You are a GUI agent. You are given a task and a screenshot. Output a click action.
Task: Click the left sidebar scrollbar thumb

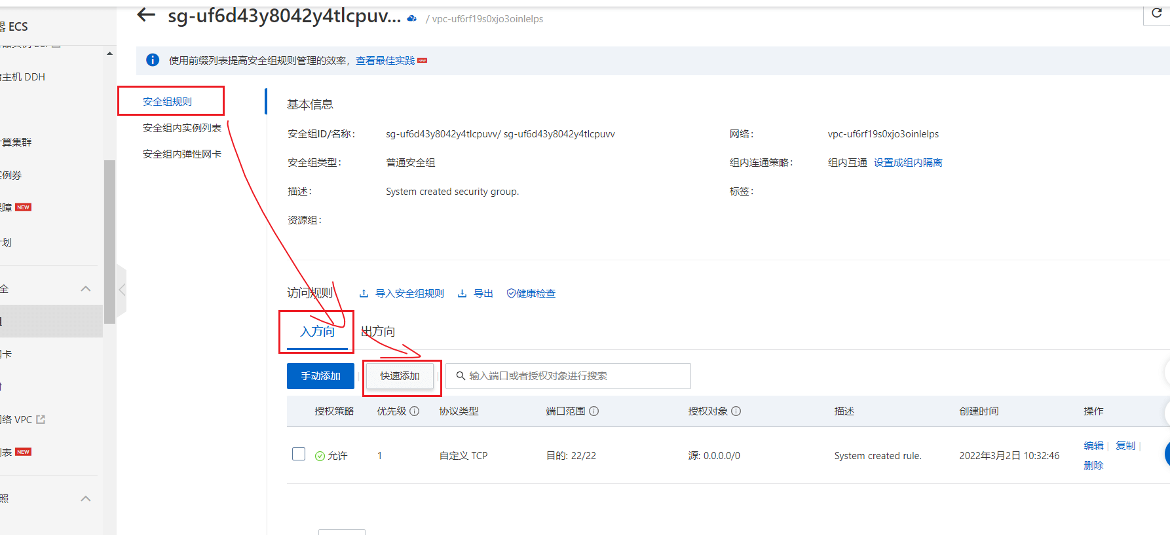109,242
